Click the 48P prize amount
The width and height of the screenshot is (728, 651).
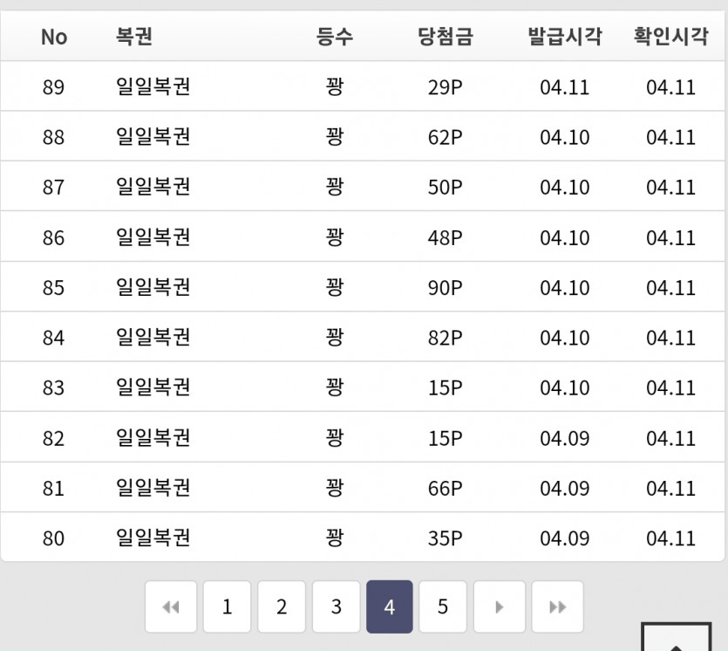click(446, 237)
